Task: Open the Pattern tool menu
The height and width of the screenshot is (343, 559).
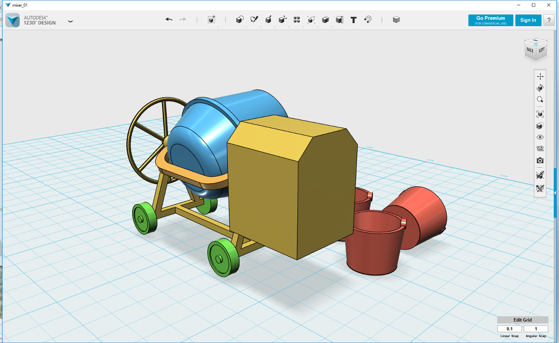Action: 297,20
